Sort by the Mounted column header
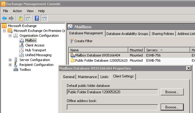 pyautogui.click(x=136, y=50)
